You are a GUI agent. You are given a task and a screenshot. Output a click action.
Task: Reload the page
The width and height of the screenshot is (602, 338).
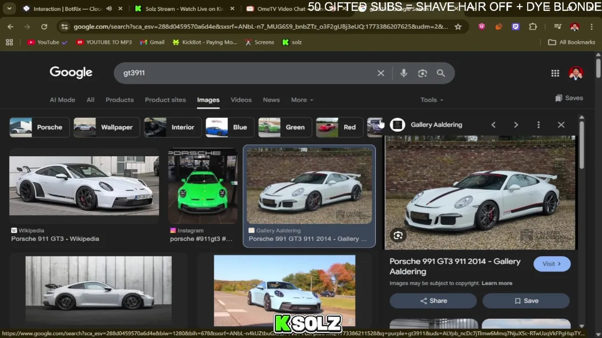[x=44, y=27]
